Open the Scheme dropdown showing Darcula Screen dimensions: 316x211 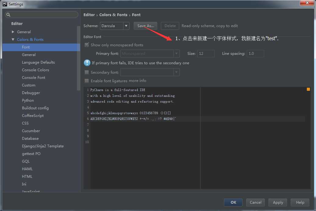click(x=115, y=26)
